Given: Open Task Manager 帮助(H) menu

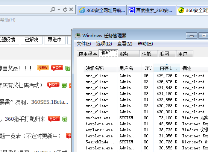Looking at the screenshot, I should tap(145, 44).
